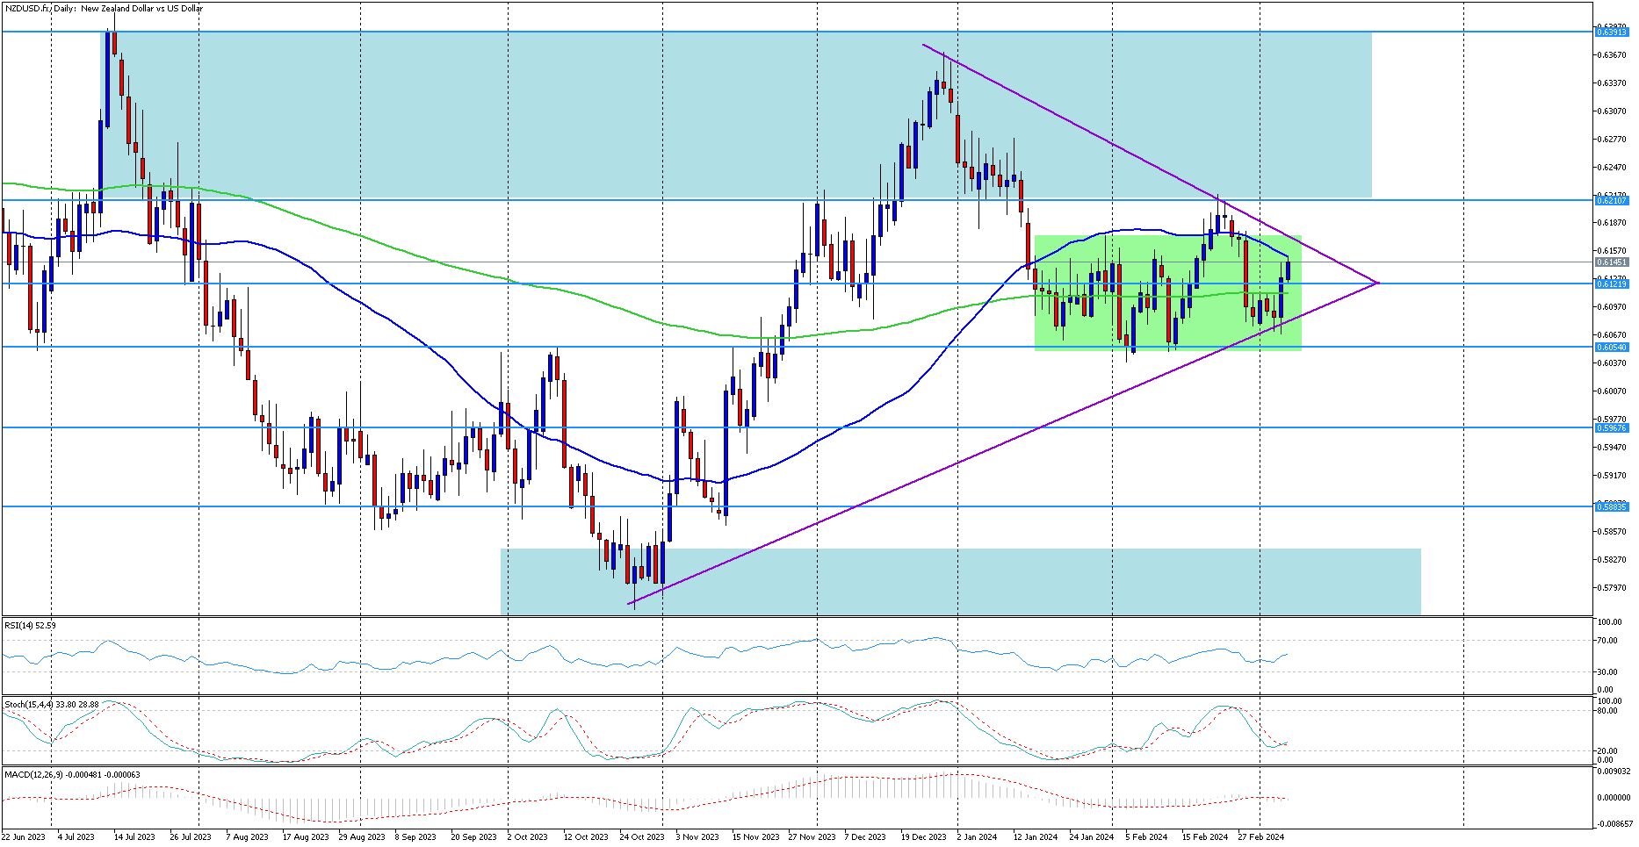Image resolution: width=1639 pixels, height=847 pixels.
Task: Click the 24 Oct 2023 date label
Action: (x=642, y=837)
